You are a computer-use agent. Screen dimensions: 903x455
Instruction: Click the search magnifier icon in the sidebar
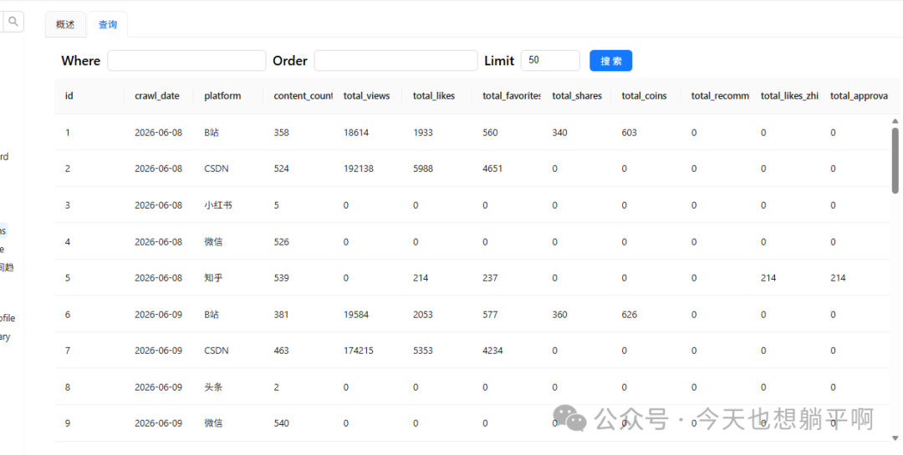(13, 22)
